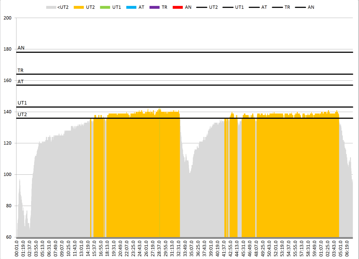Click the grey <UT2 legend swatch
Viewport: 359px width, 259px height.
51,7
